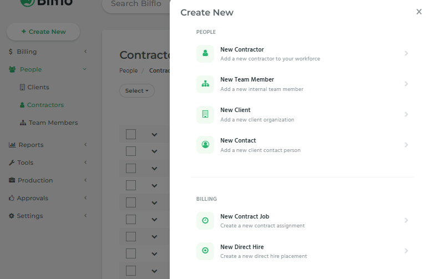Tick the third row checkbox in the table
This screenshot has height=279, width=431.
click(131, 168)
